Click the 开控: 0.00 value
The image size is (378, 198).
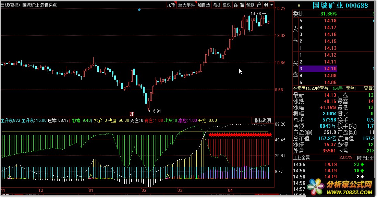coord(208,120)
